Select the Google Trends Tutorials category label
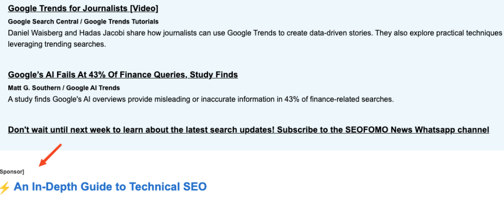The width and height of the screenshot is (504, 197). [121, 22]
